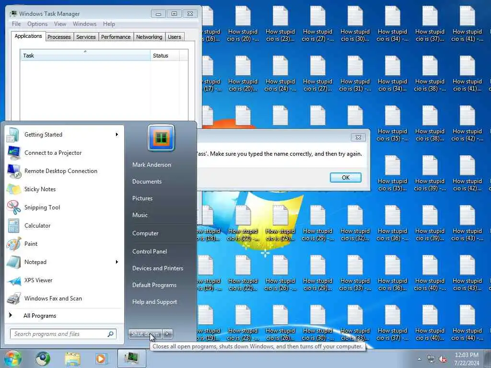Screen dimensions: 491x368
Task: Select file 'How stupid cio is (43) -...'
Action: (467, 223)
